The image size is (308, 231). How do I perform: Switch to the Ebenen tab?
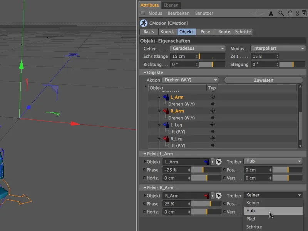171,5
